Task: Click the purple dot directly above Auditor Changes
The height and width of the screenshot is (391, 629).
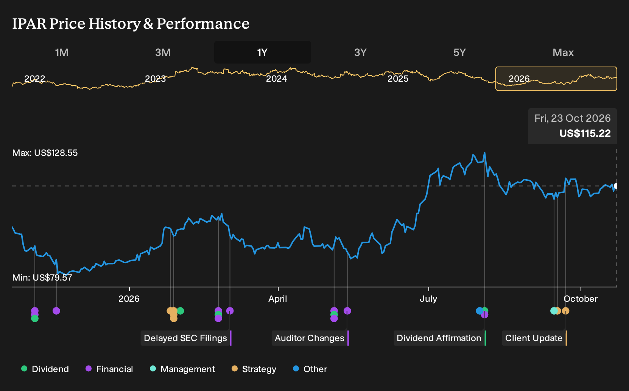Action: click(x=347, y=311)
